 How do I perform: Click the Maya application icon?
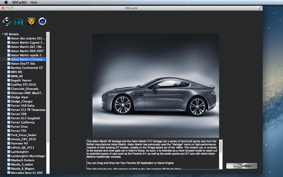click(19, 22)
